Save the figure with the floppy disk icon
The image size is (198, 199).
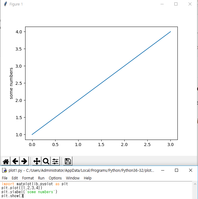(68, 161)
